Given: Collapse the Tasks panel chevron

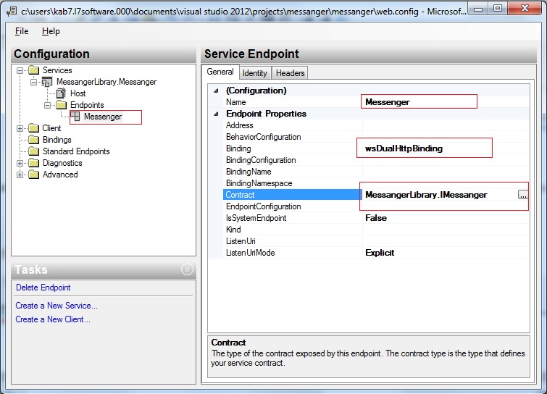Looking at the screenshot, I should (188, 269).
